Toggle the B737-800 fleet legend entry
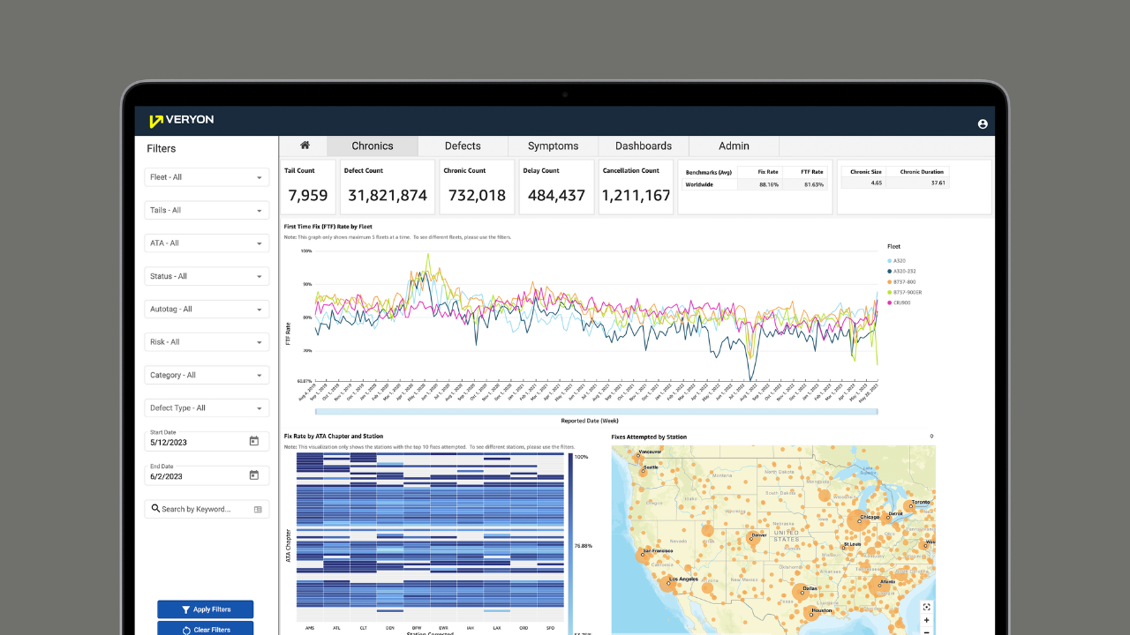This screenshot has height=635, width=1130. click(903, 281)
